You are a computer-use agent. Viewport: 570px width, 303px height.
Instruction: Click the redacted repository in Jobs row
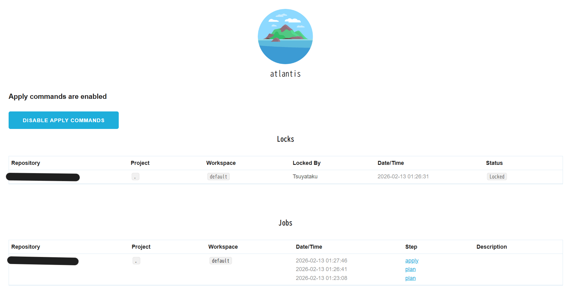coord(43,261)
